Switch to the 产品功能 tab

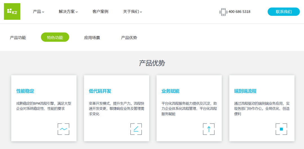[x=18, y=37]
